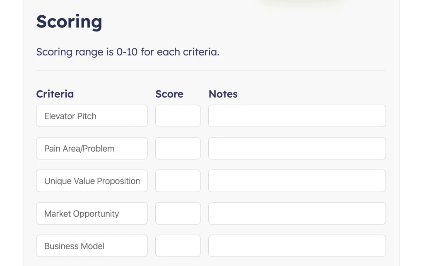This screenshot has height=266, width=424.
Task: Click the Elevator Pitch criteria field
Action: coord(92,116)
